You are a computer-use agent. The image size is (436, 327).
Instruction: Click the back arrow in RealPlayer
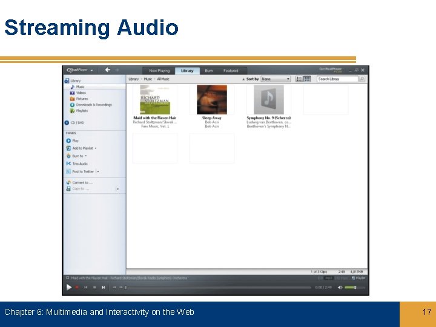click(x=108, y=70)
